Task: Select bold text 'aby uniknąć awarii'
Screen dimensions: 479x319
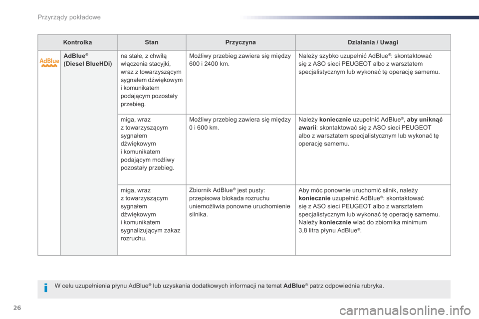Action: tap(371, 124)
